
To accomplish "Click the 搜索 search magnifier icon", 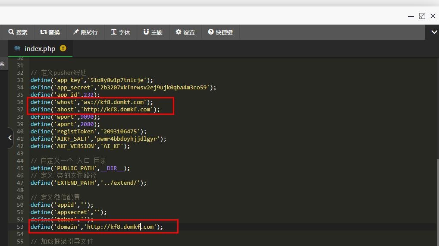I will tap(11, 32).
